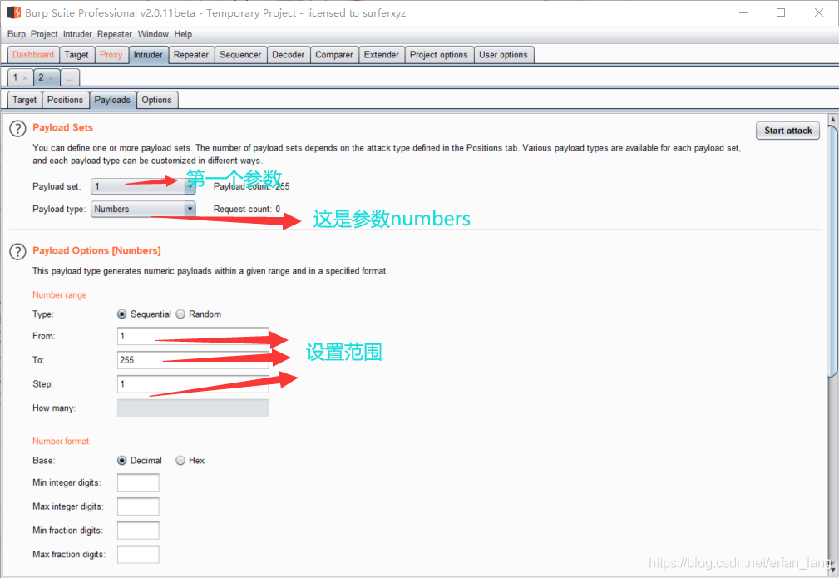Open Payload Options help icon
This screenshot has height=578, width=839.
tap(17, 251)
